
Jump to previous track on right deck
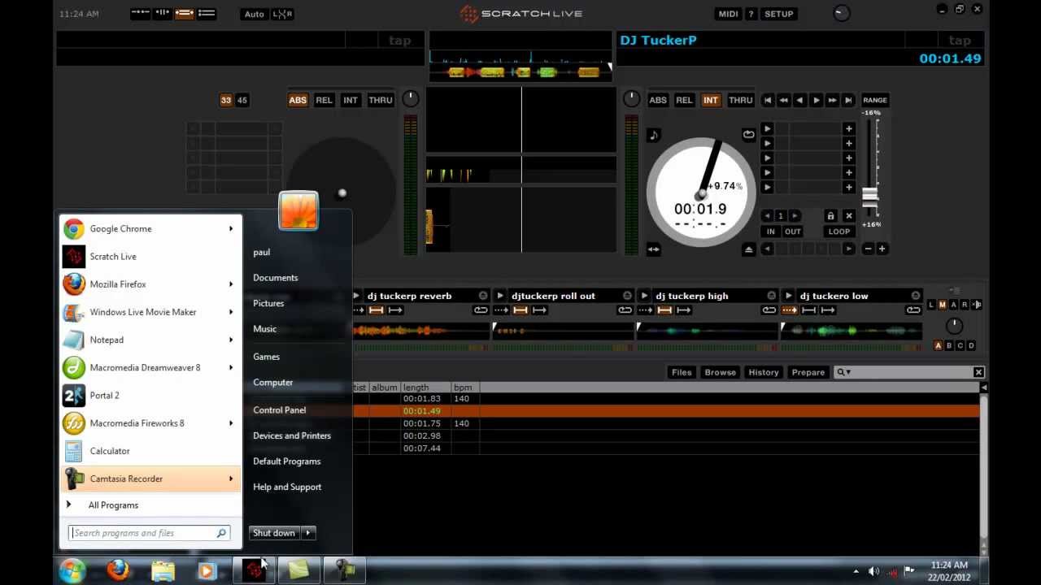tap(767, 101)
